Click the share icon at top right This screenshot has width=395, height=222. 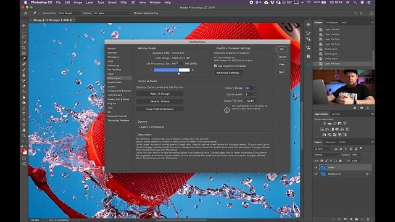click(x=372, y=13)
